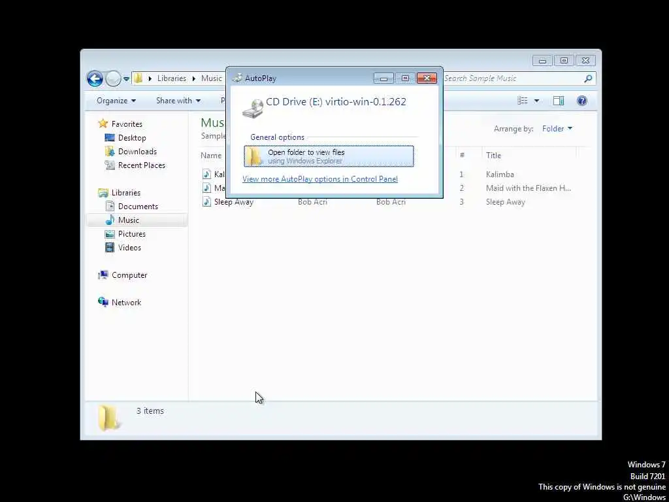Open the Documents library
This screenshot has width=669, height=502.
click(138, 207)
